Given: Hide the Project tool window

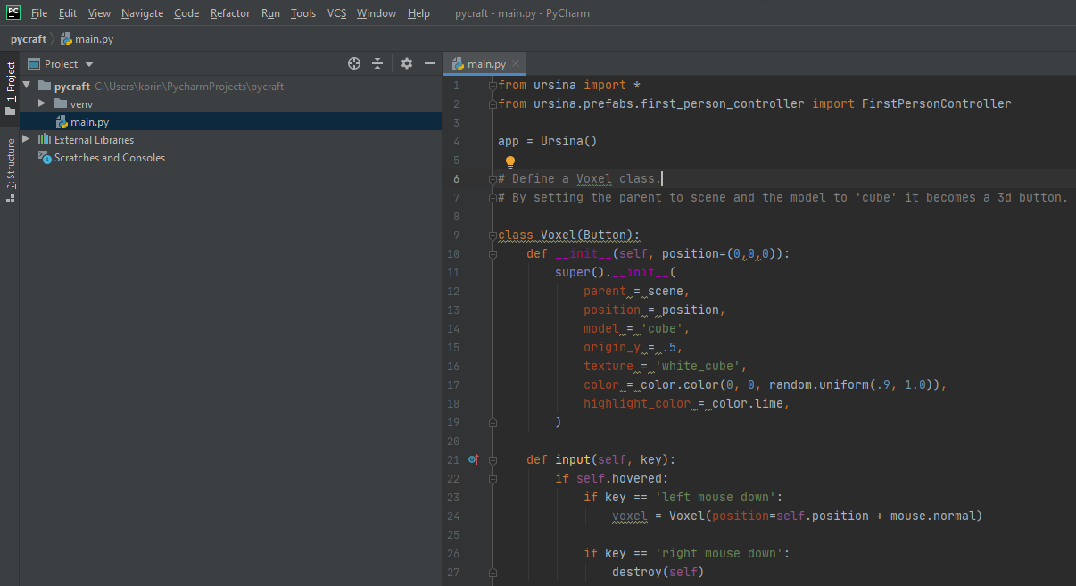Looking at the screenshot, I should point(429,63).
